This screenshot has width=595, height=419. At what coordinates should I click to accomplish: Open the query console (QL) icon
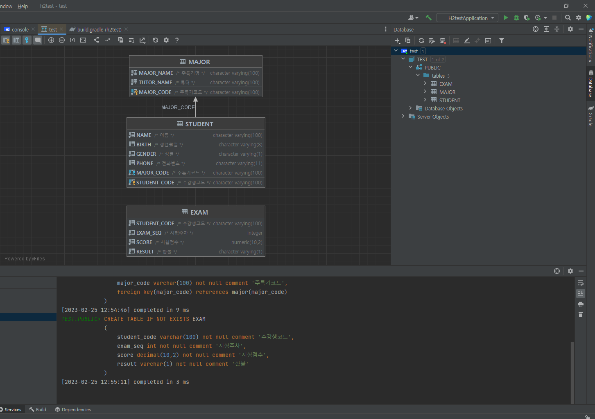click(488, 40)
